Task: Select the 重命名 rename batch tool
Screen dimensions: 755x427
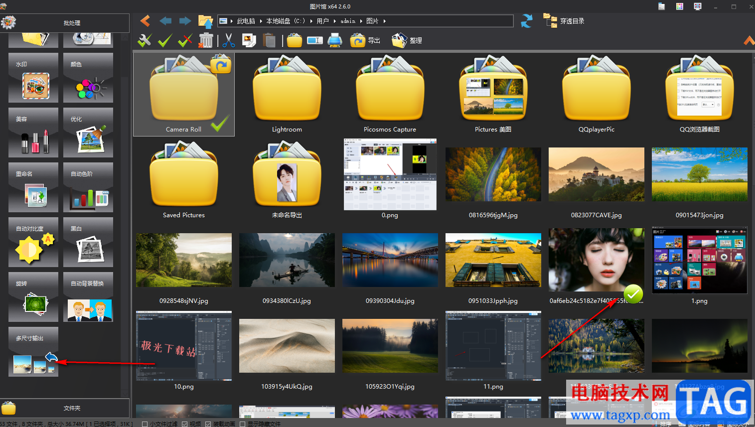Action: pyautogui.click(x=33, y=187)
